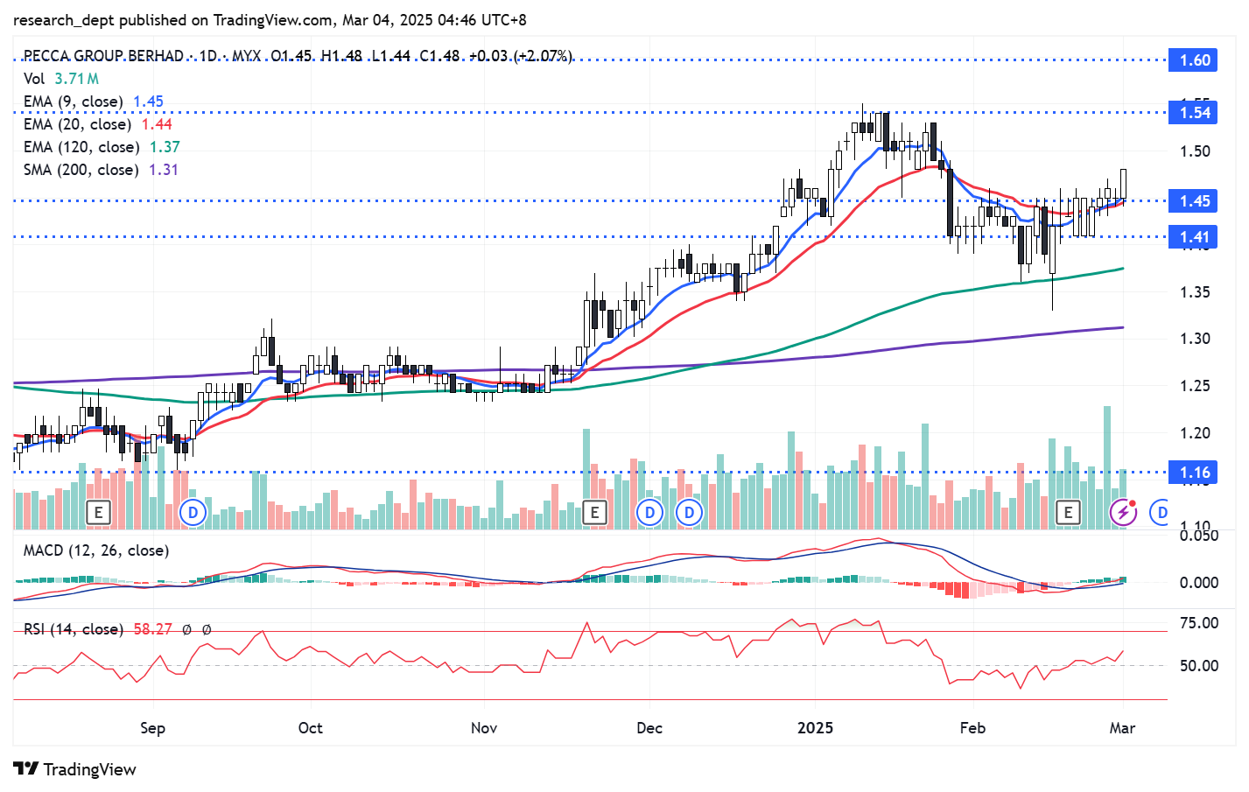This screenshot has height=792, width=1249.
Task: Click the Mar label on time axis
Action: coord(1122,728)
